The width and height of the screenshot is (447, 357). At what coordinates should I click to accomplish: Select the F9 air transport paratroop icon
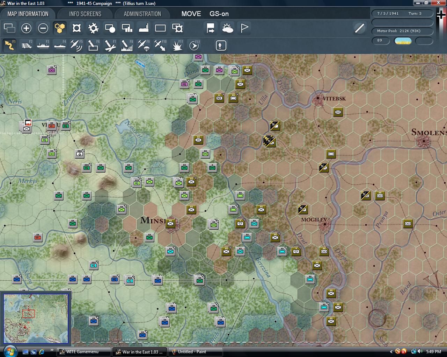144,45
